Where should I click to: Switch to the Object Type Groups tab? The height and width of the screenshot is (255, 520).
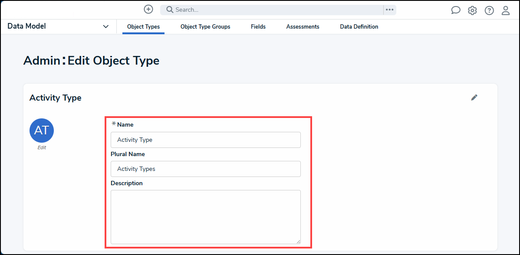point(205,26)
